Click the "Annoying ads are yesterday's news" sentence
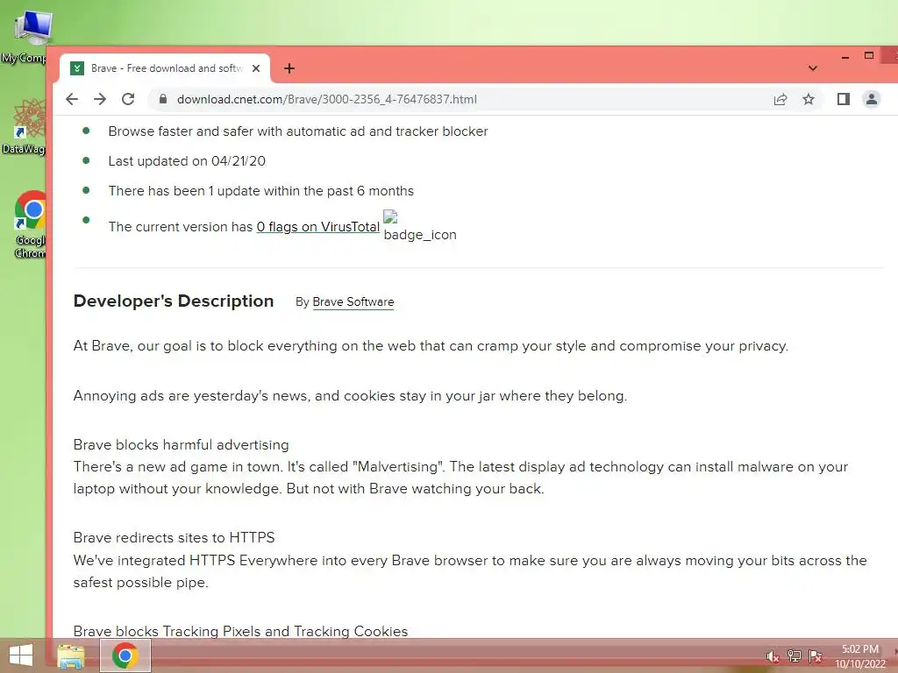This screenshot has width=898, height=673. tap(350, 395)
